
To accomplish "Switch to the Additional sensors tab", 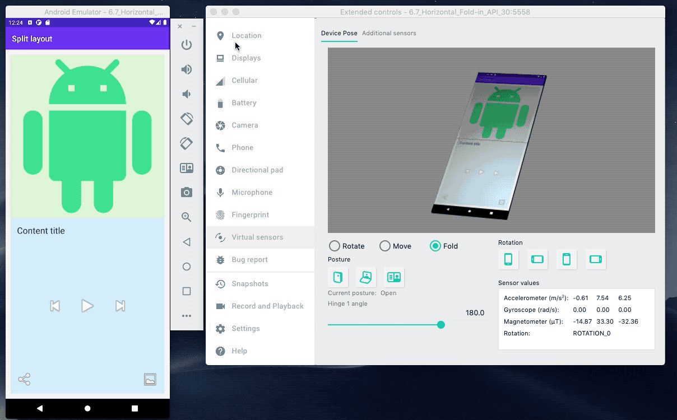I will point(389,33).
